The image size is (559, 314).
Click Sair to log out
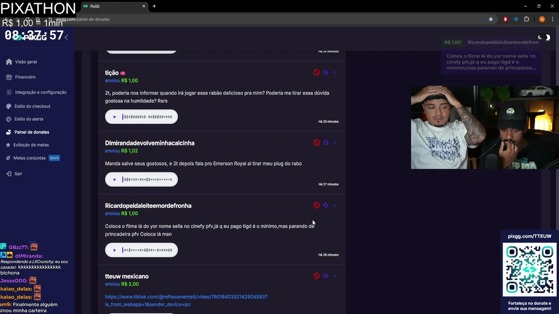pos(14,174)
